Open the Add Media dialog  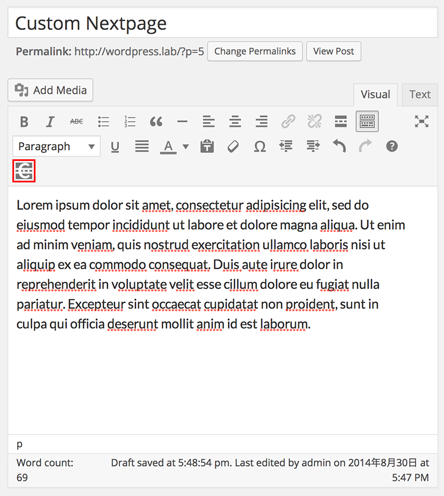51,90
